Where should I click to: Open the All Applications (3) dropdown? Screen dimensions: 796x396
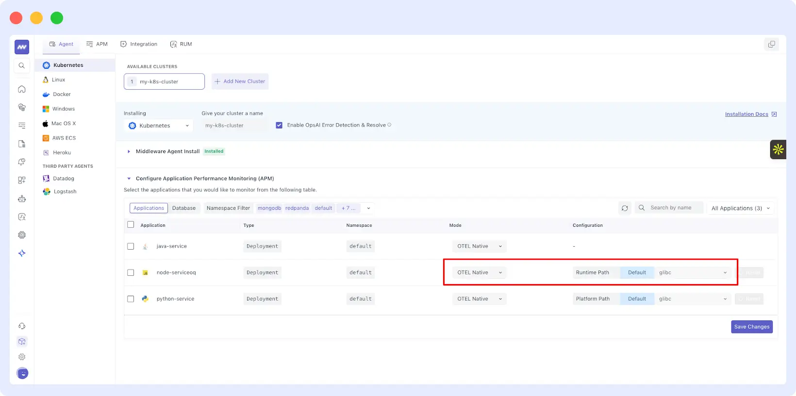(740, 208)
